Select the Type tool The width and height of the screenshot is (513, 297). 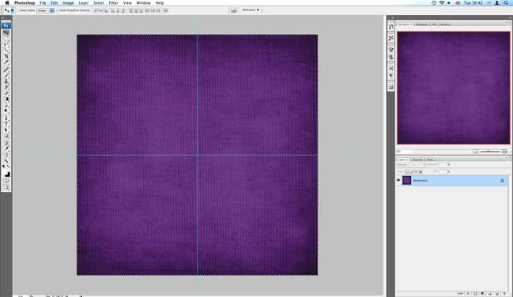click(6, 124)
